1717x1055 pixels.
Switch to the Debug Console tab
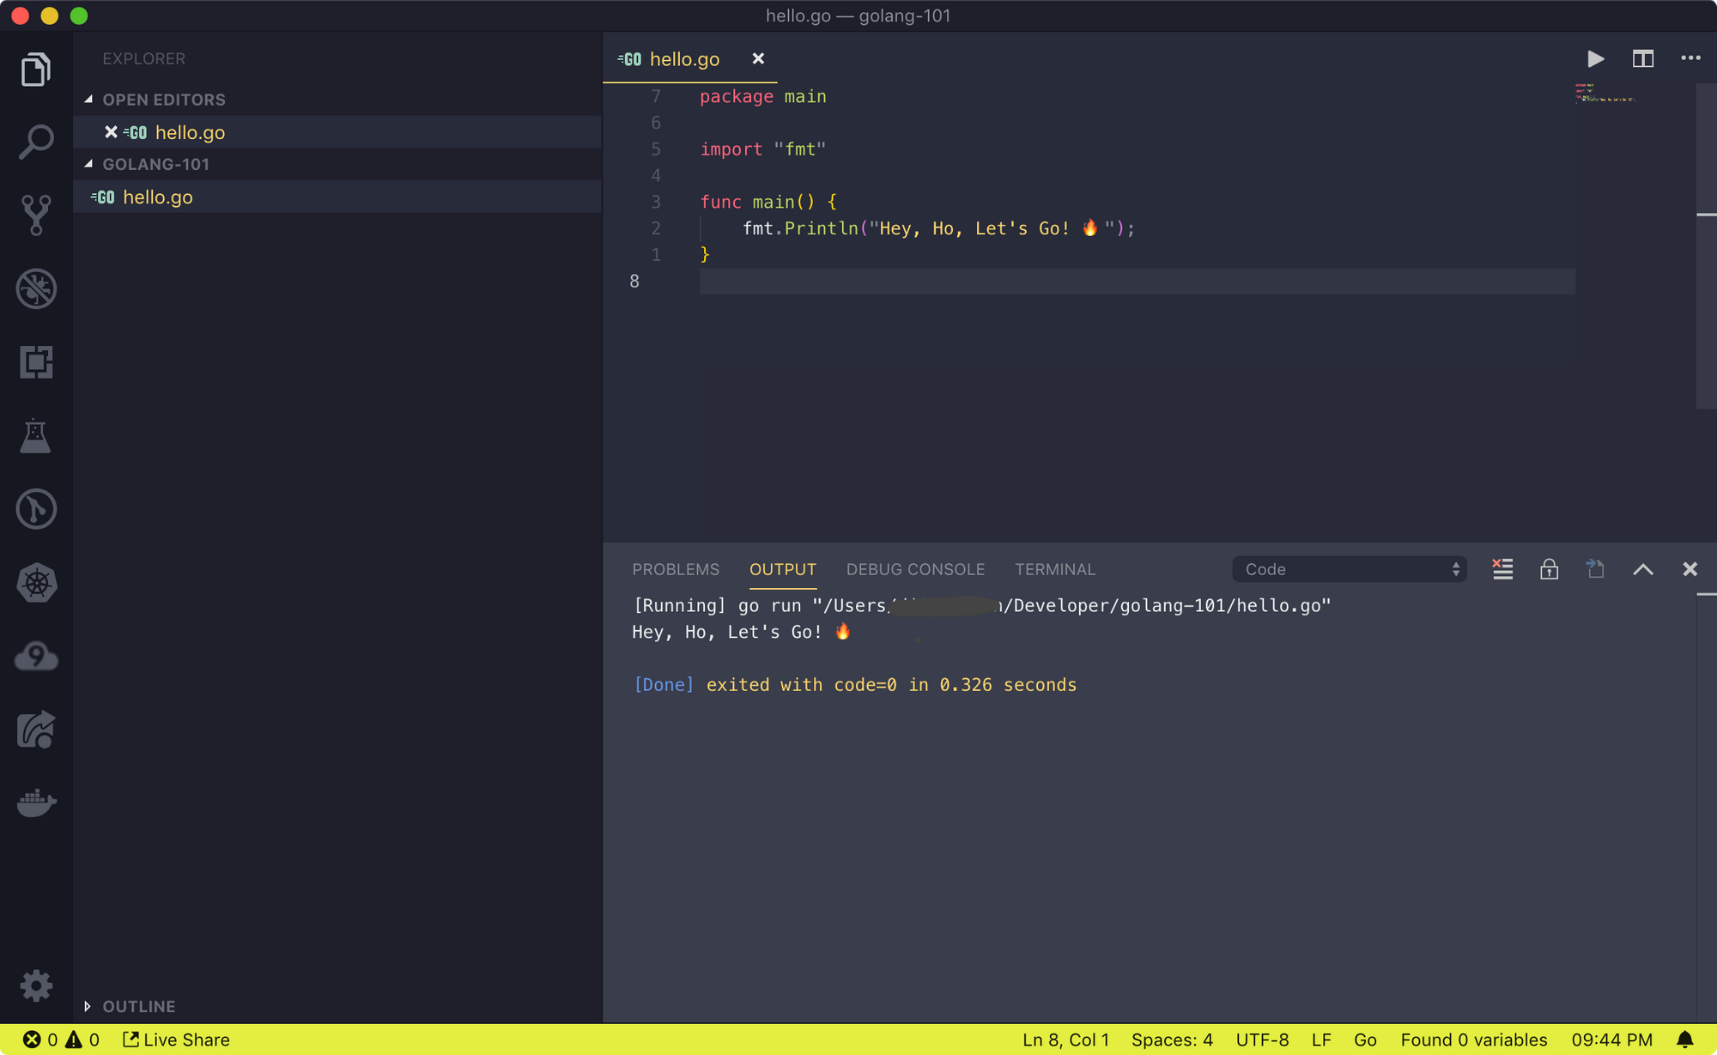[x=915, y=569]
